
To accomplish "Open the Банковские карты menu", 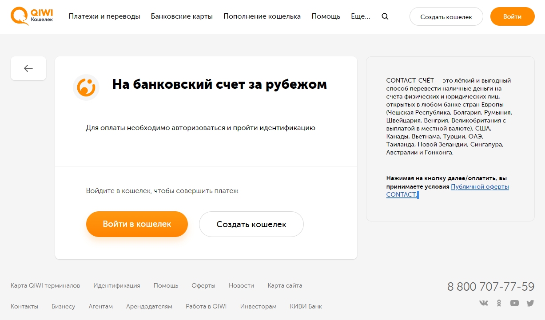I will click(182, 16).
